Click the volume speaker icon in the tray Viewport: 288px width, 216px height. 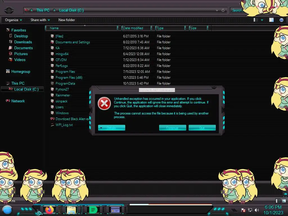(256, 210)
